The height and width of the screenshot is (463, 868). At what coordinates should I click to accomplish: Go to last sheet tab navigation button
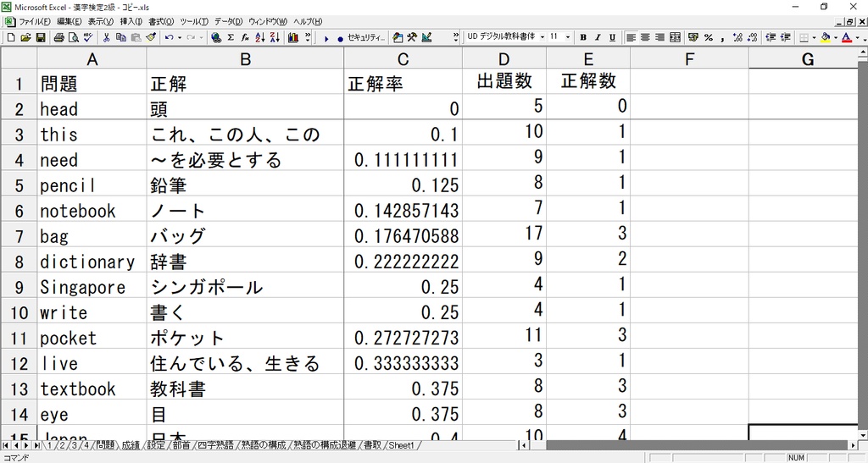pos(36,445)
